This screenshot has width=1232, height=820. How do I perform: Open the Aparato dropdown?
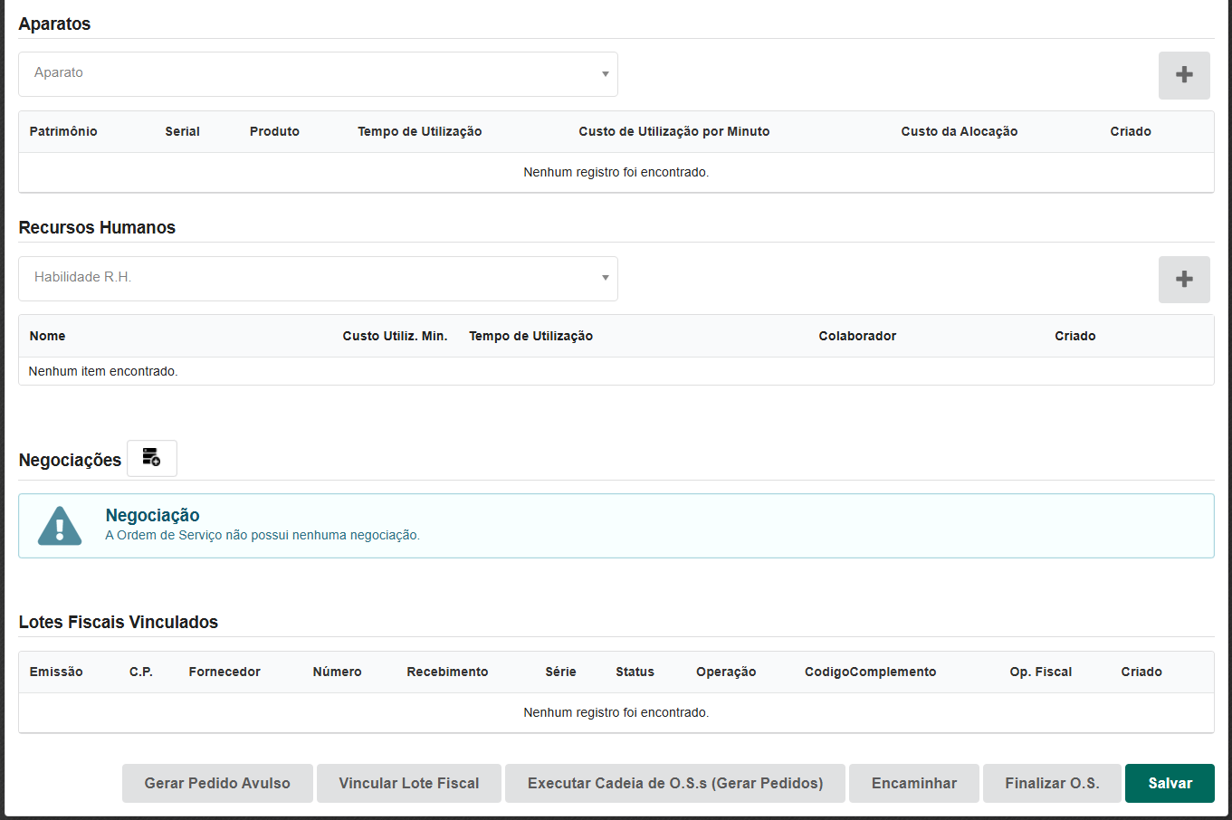click(x=318, y=74)
